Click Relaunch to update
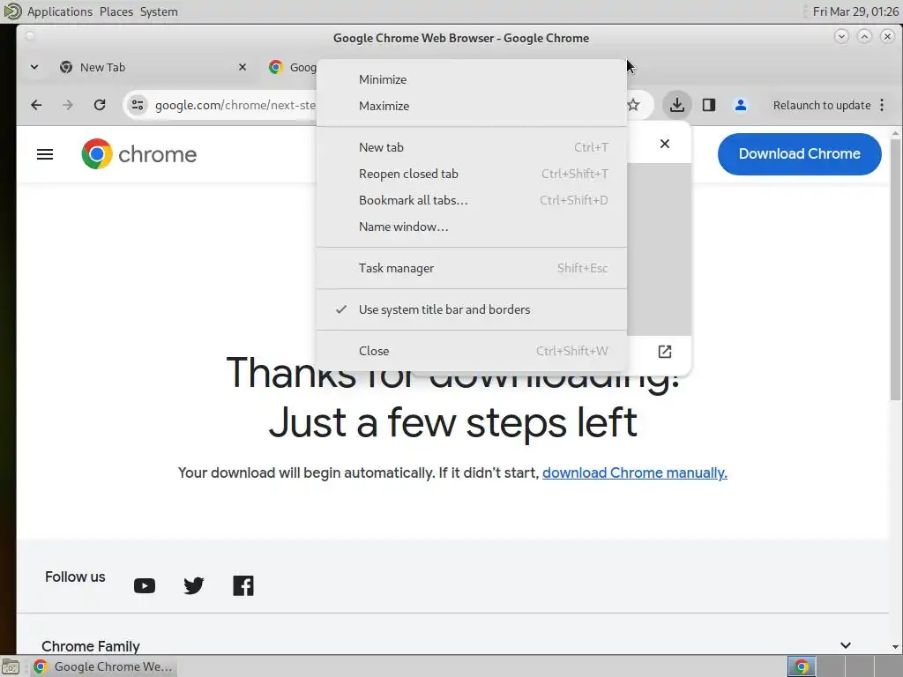 pos(822,106)
